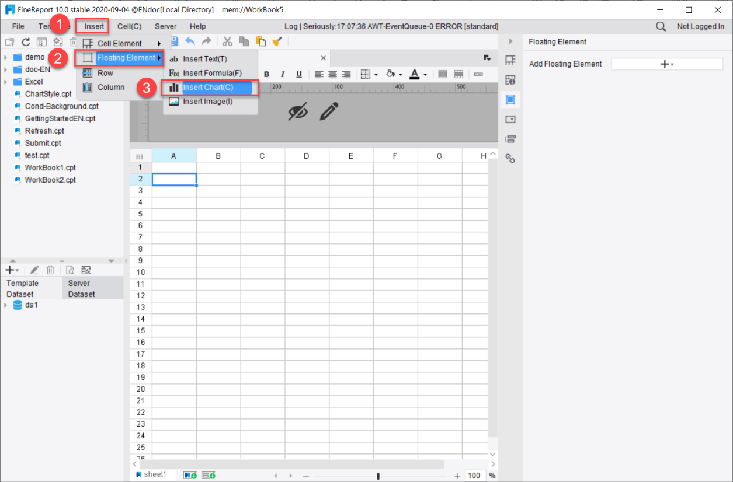The height and width of the screenshot is (482, 733).
Task: Delete the dataset with the trash icon
Action: (50, 270)
